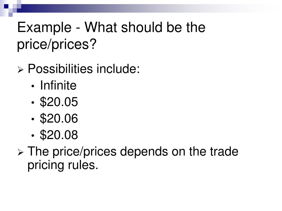Select the 'Infinite' list item

tap(58, 85)
